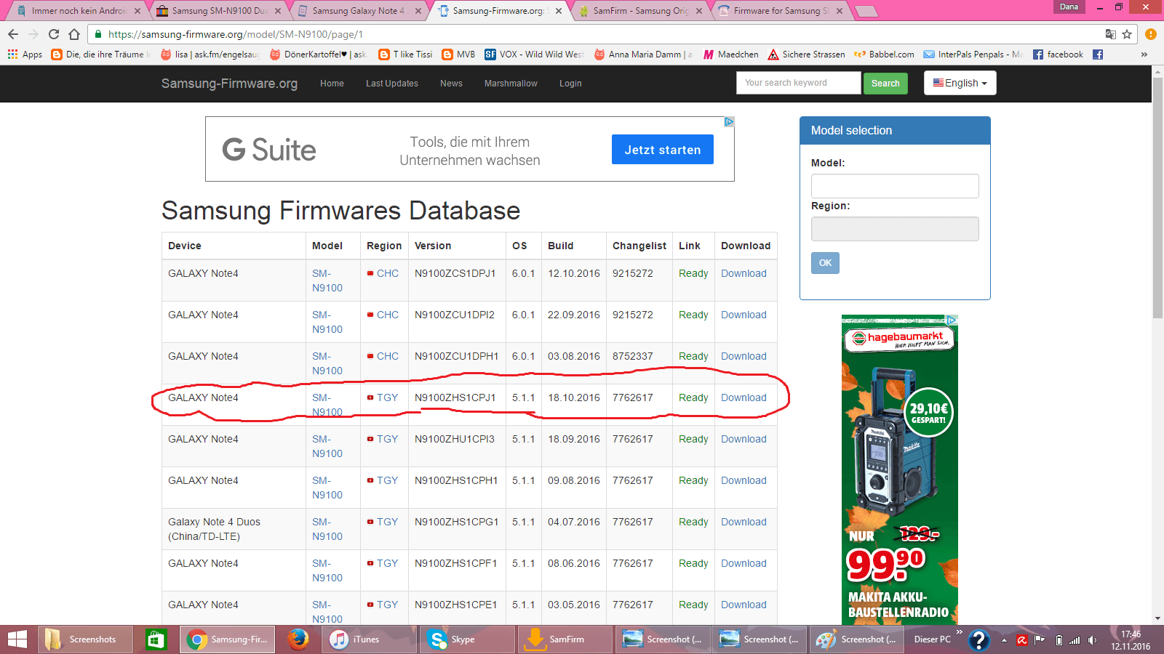Click the Samsung-Firmware.org site logo
This screenshot has height=654, width=1164.
click(x=229, y=84)
